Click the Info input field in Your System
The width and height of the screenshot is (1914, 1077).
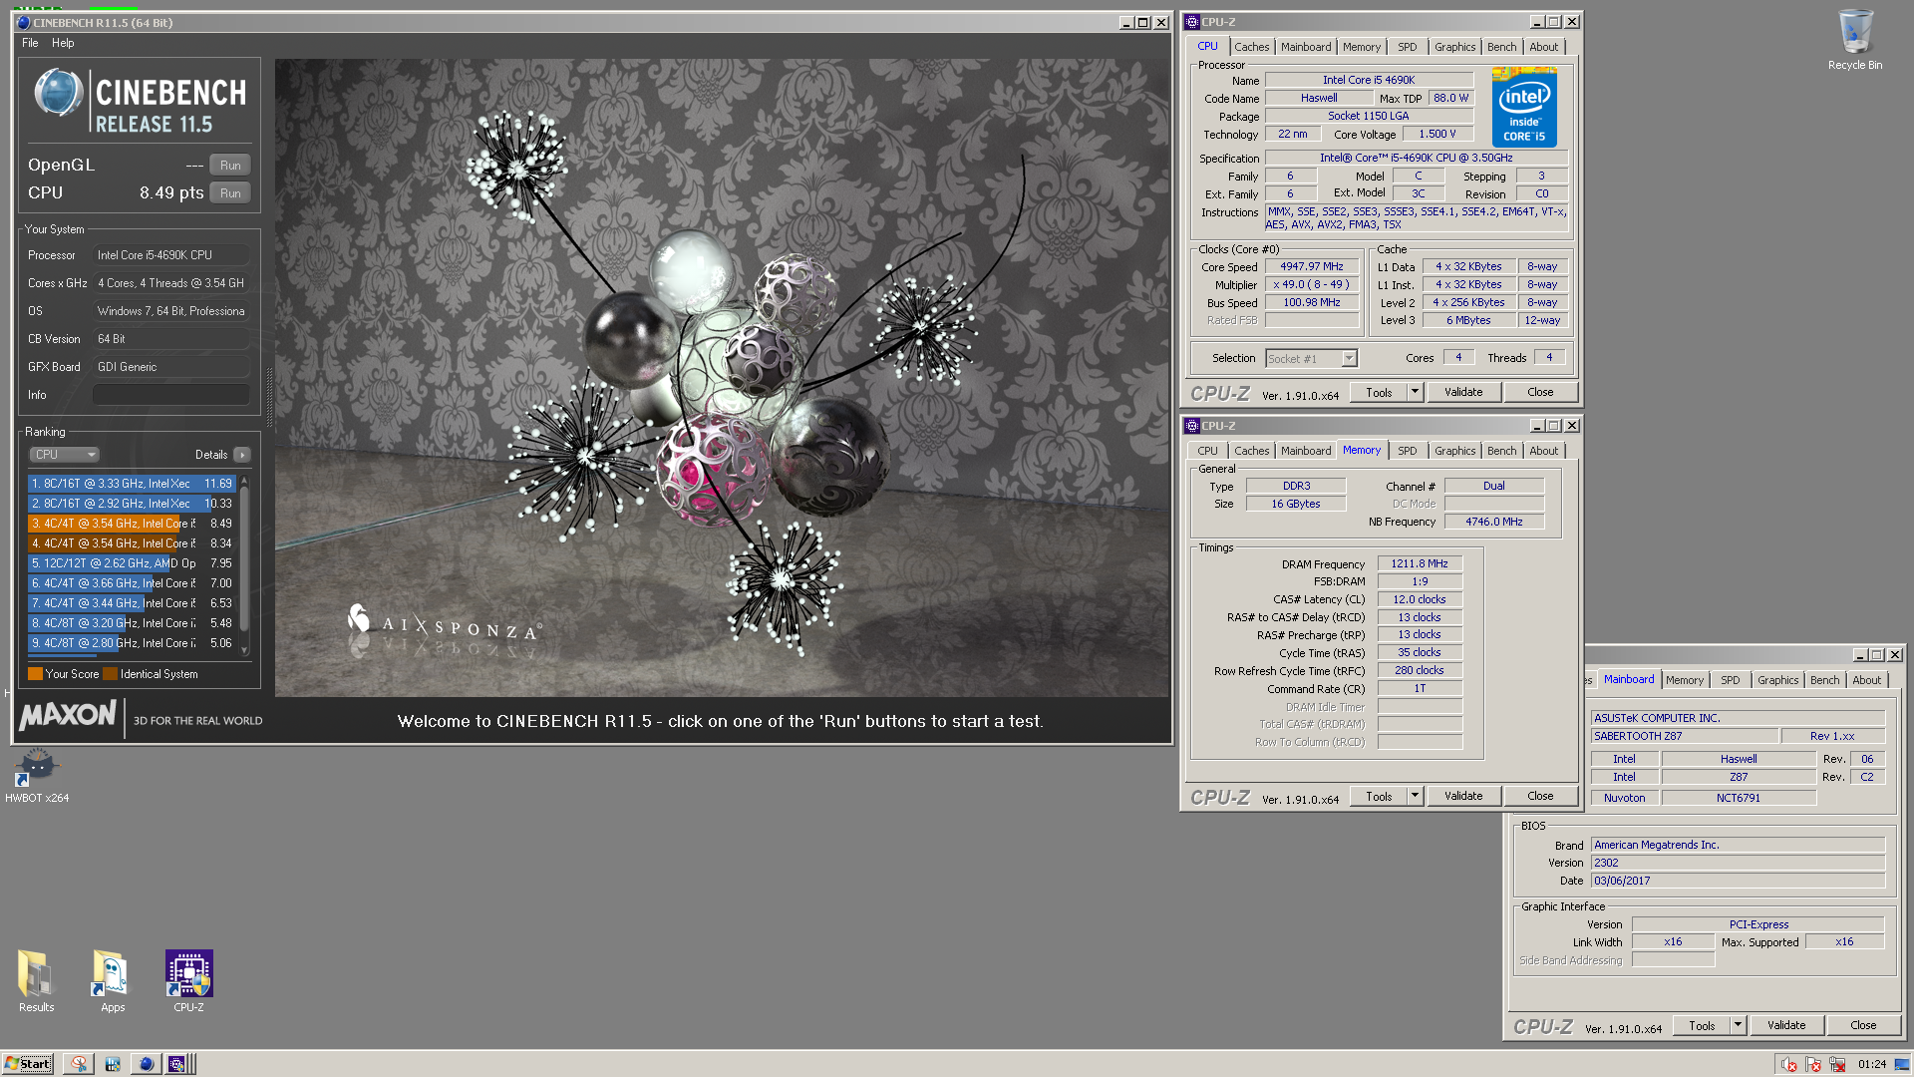coord(170,395)
